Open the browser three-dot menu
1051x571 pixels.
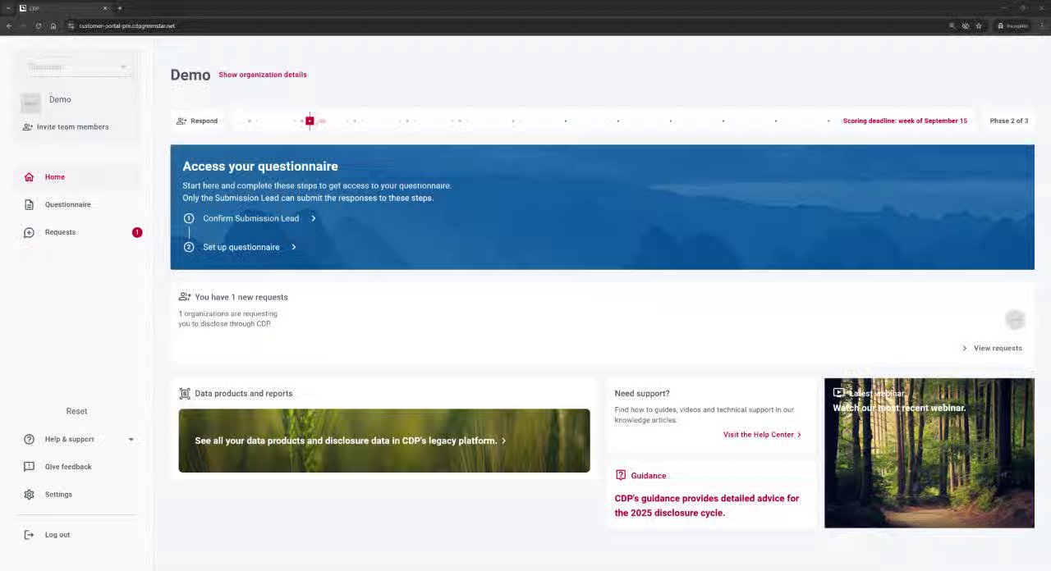(x=1043, y=26)
